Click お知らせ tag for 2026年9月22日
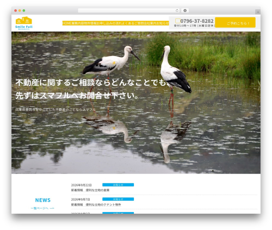This screenshot has width=272, height=230. point(118,185)
